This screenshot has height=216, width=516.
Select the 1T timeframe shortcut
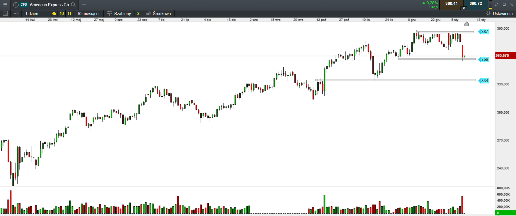[x=69, y=13]
